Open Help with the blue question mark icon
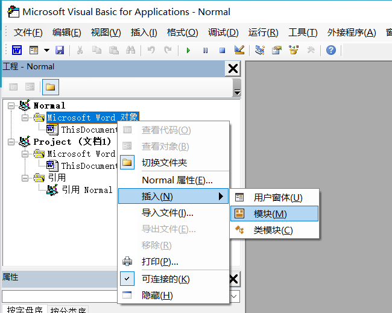 [331, 50]
